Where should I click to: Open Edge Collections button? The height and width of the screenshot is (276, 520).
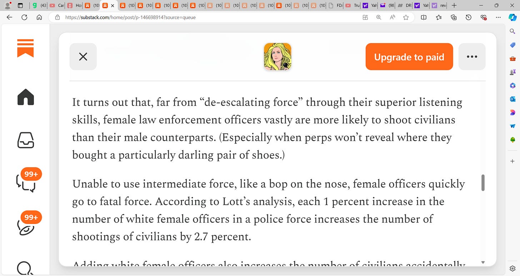coord(454,17)
